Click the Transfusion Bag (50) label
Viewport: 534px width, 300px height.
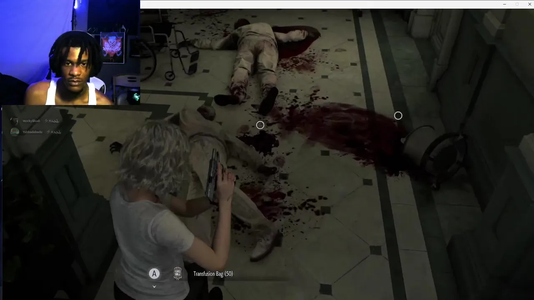[213, 274]
